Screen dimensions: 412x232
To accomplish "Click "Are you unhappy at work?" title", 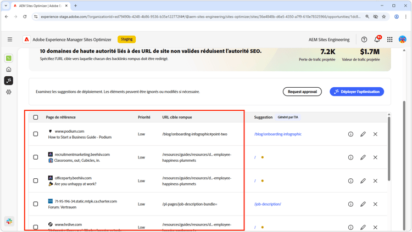I will click(75, 184).
